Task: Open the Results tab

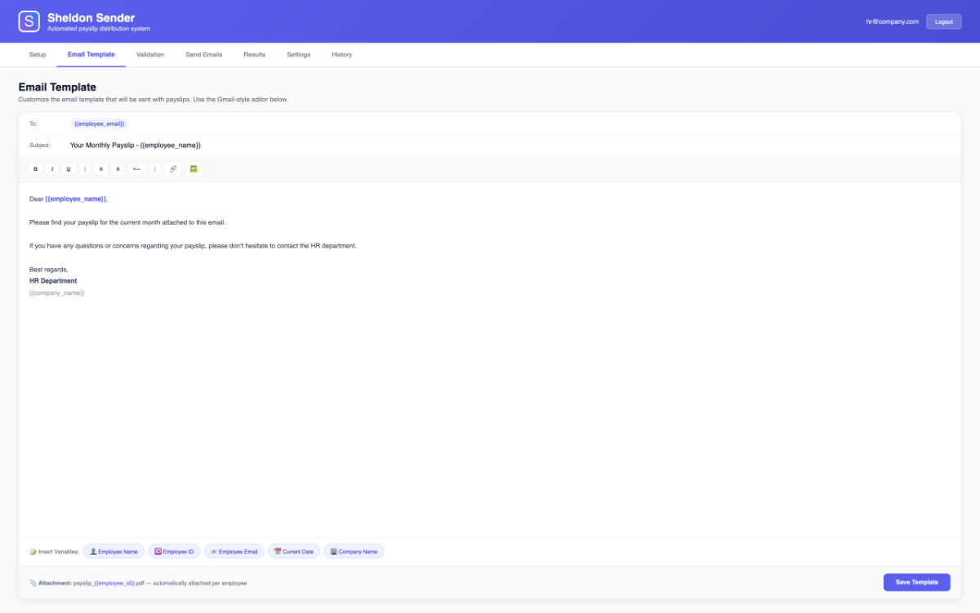Action: [254, 55]
